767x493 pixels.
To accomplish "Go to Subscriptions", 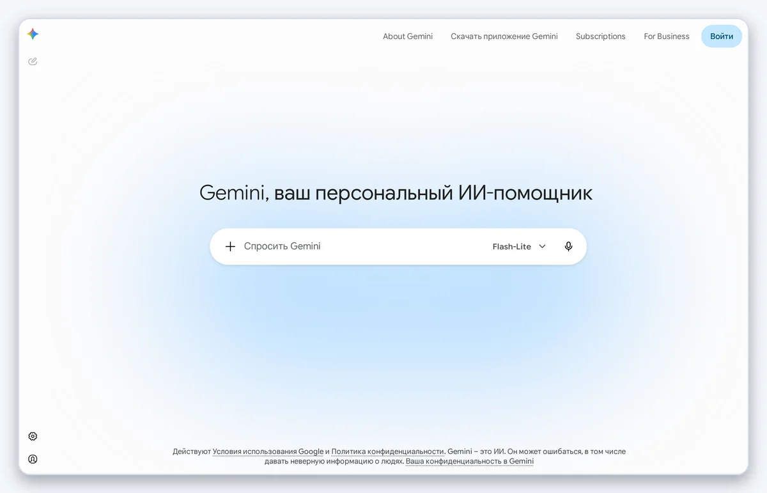I will 601,36.
